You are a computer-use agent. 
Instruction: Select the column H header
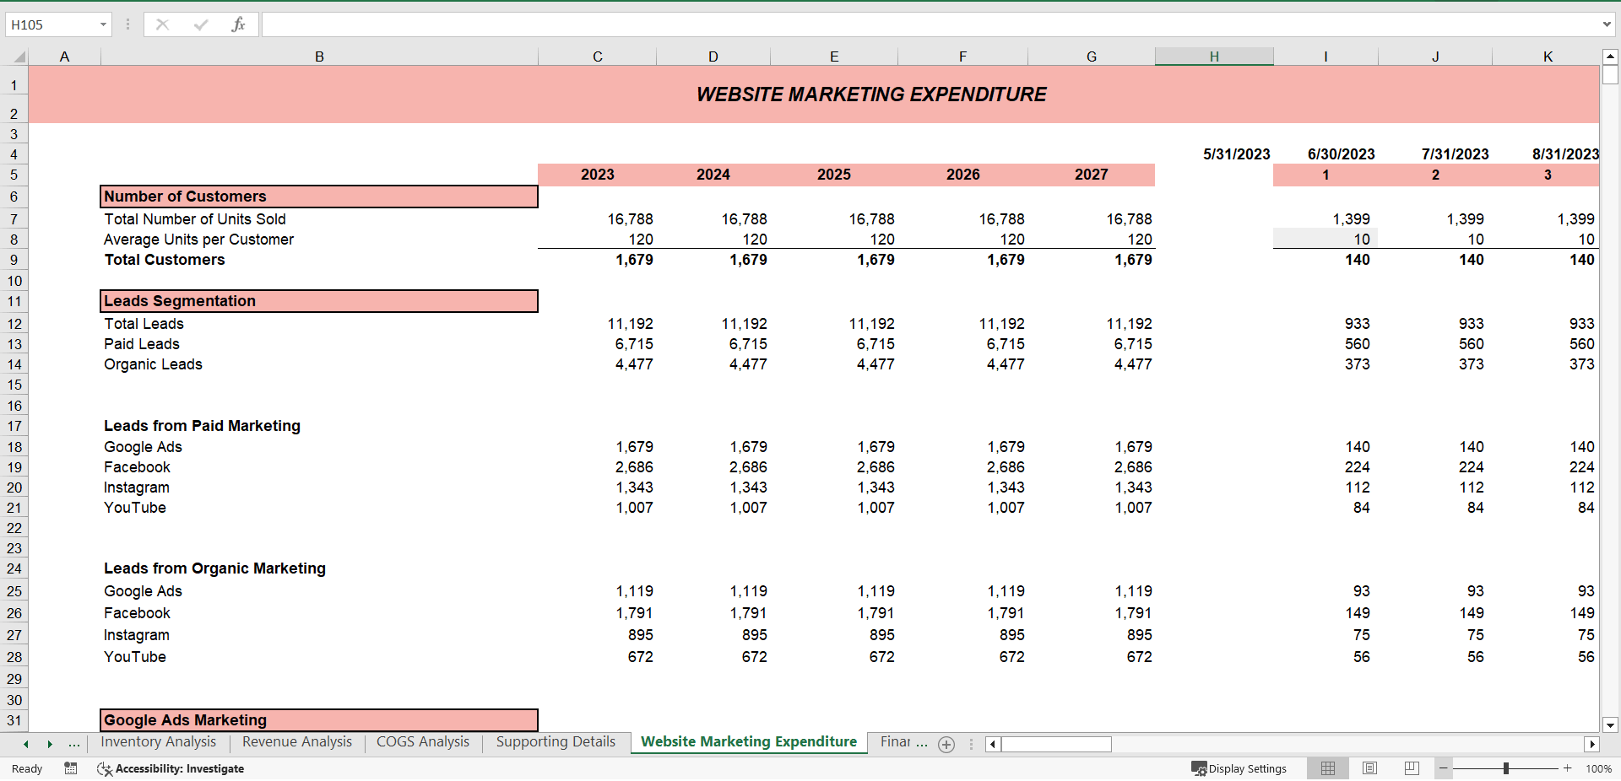1214,56
